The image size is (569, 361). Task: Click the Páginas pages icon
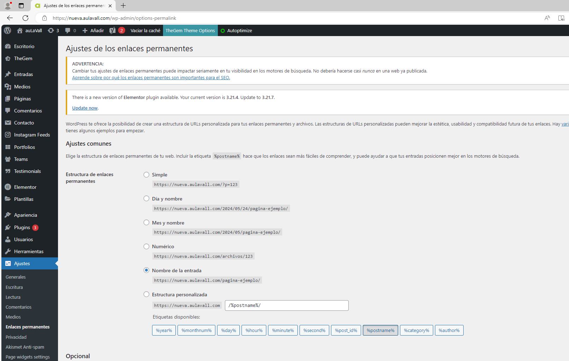click(x=8, y=99)
